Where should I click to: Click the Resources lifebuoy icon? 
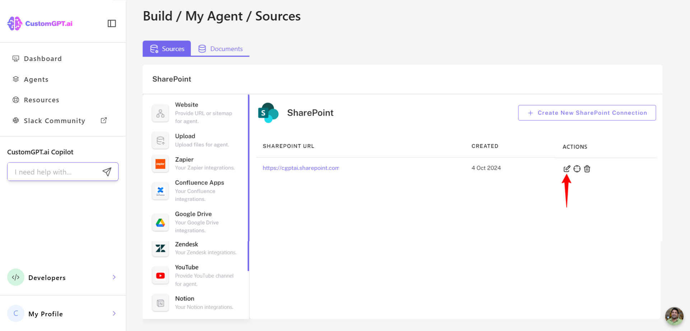pyautogui.click(x=16, y=100)
